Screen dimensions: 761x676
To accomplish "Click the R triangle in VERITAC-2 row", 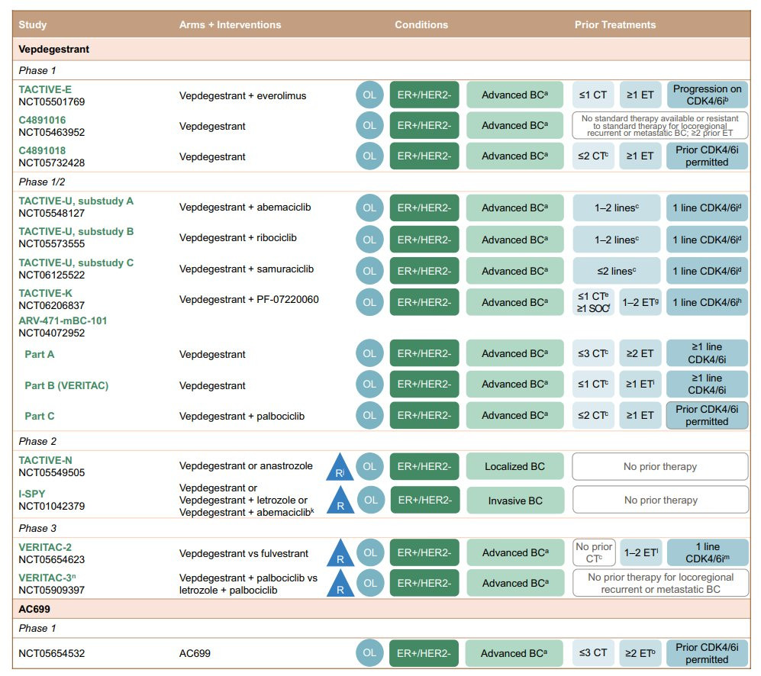I will pyautogui.click(x=340, y=554).
